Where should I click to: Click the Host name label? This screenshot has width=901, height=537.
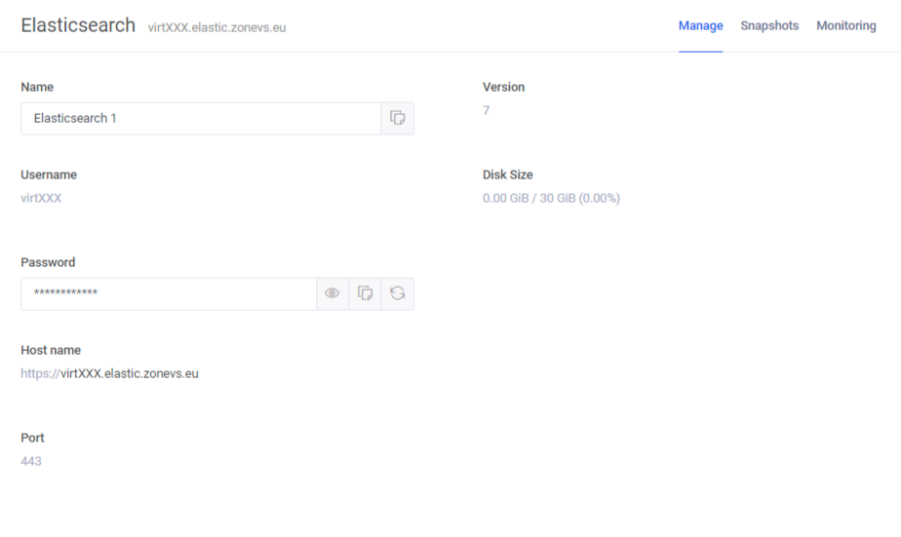pos(51,350)
